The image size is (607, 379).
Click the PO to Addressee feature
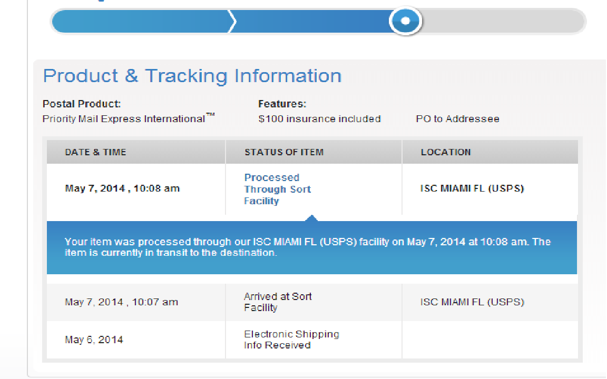(457, 119)
